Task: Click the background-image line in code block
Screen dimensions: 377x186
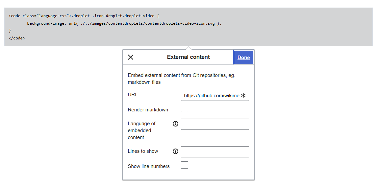Action: tap(124, 23)
